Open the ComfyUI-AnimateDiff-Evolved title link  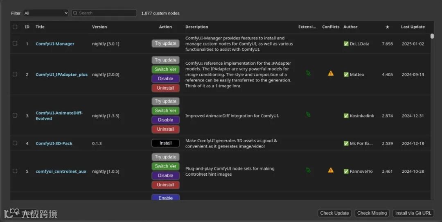click(x=59, y=116)
